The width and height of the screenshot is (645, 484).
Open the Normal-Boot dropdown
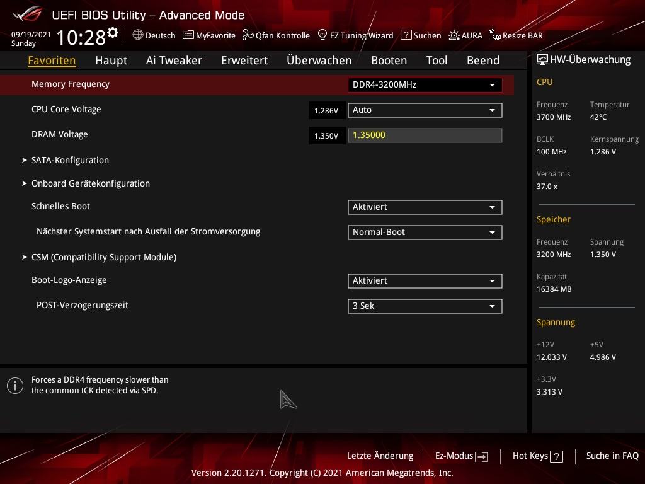tap(425, 232)
